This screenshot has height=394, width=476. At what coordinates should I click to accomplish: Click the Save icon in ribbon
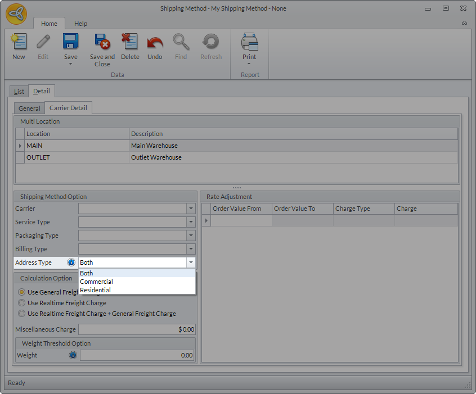tap(71, 43)
